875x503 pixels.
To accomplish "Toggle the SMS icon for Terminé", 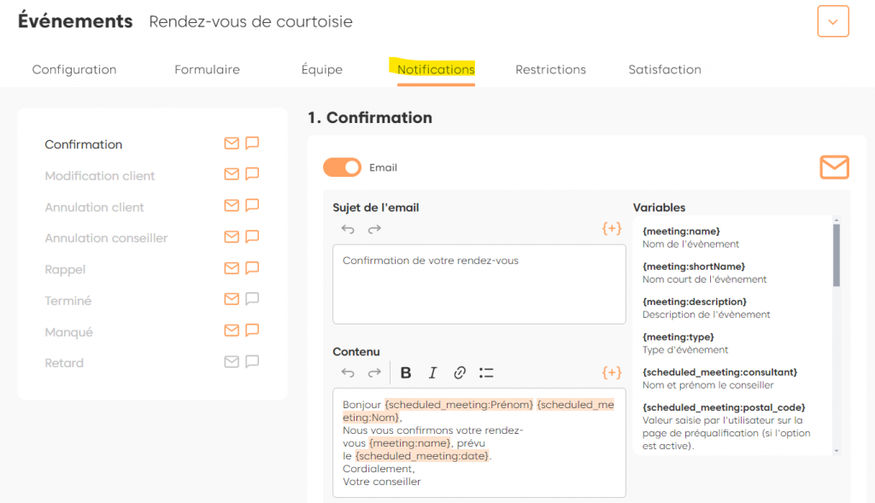I will (x=252, y=299).
